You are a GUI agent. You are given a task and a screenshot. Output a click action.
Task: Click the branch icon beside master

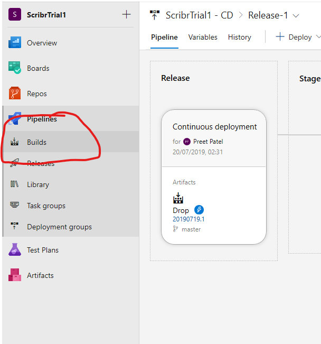pos(175,229)
